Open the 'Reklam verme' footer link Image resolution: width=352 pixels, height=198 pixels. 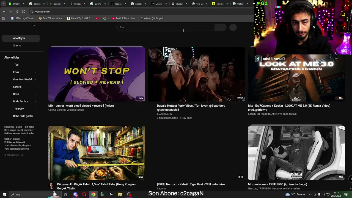click(12, 133)
